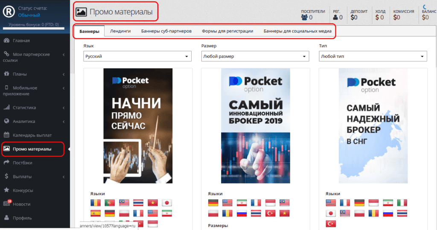Pick Japanese flag under Надежный брокер в СНГ banner
The width and height of the screenshot is (437, 230).
pyautogui.click(x=331, y=213)
